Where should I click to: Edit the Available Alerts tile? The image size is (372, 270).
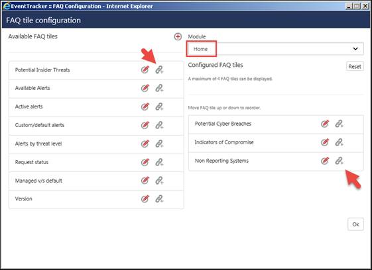(145, 88)
